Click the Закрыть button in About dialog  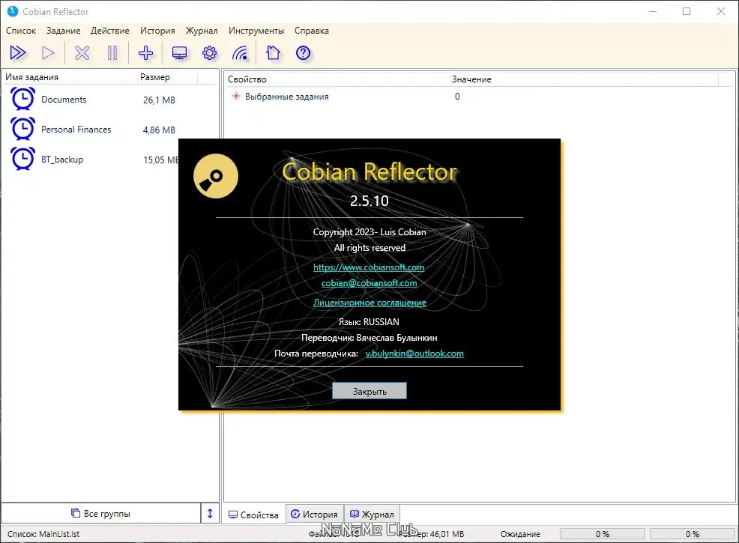(x=369, y=391)
